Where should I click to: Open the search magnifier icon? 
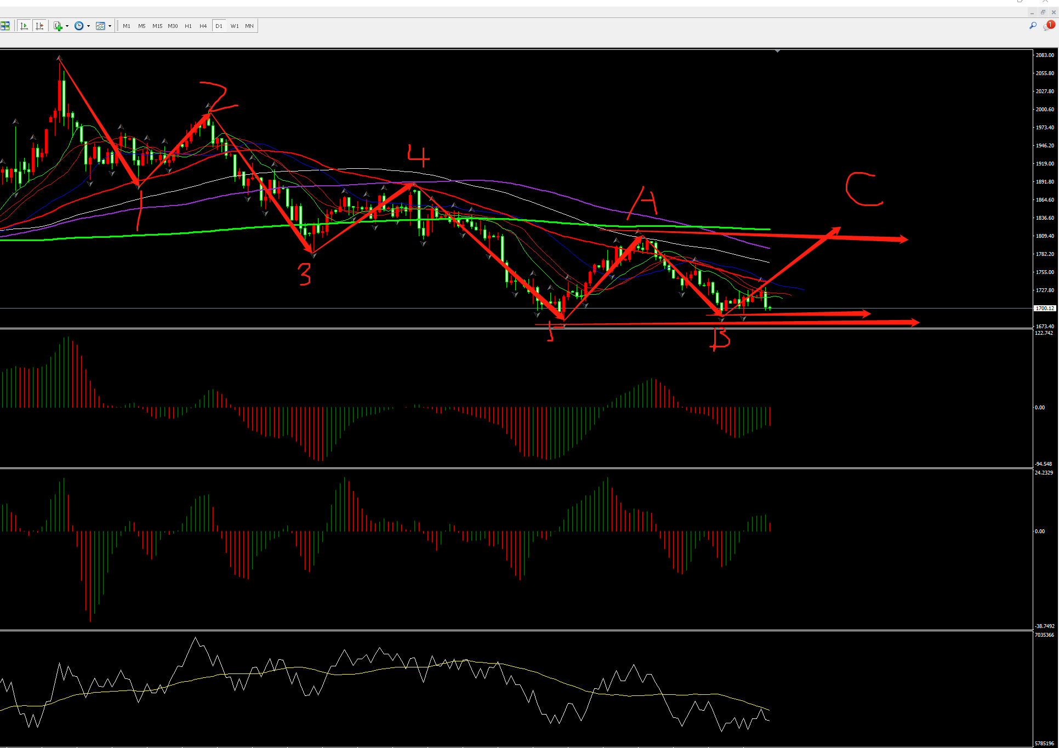pos(1033,25)
